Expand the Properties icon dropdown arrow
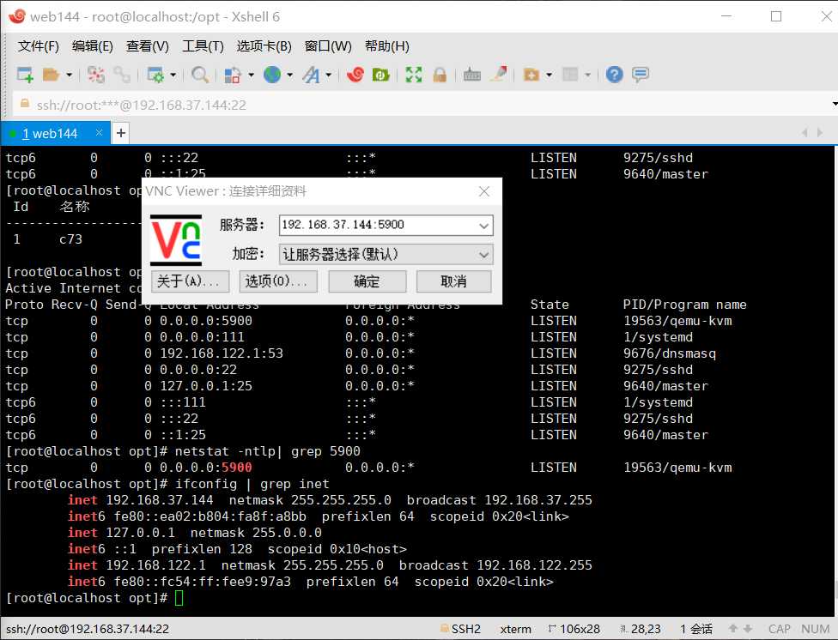This screenshot has height=640, width=838. coord(173,75)
